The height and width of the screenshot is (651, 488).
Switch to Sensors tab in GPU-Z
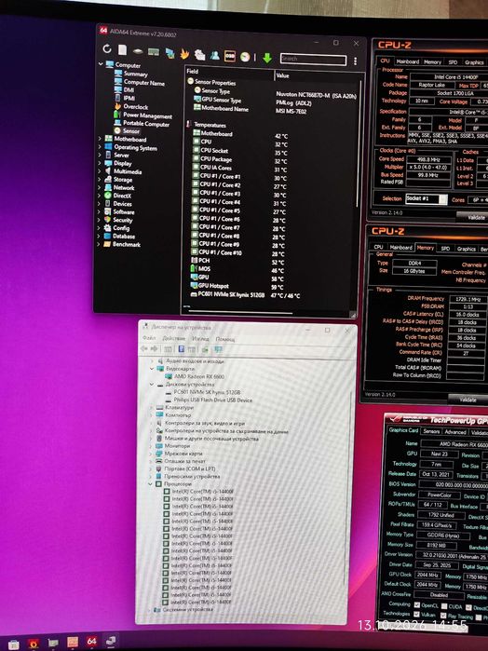pos(431,431)
